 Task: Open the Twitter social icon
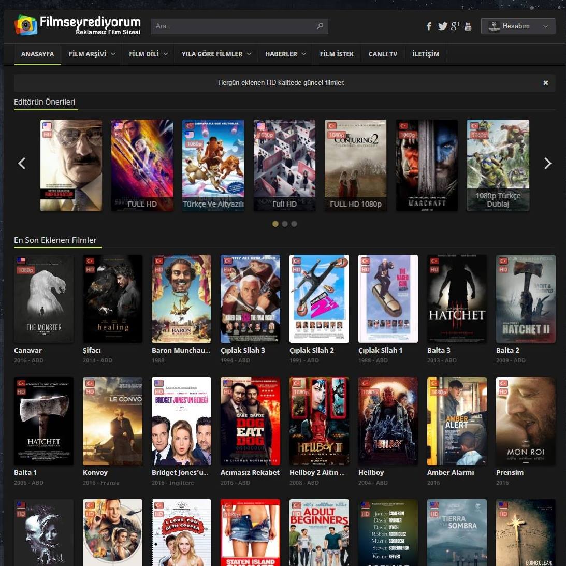click(x=443, y=26)
